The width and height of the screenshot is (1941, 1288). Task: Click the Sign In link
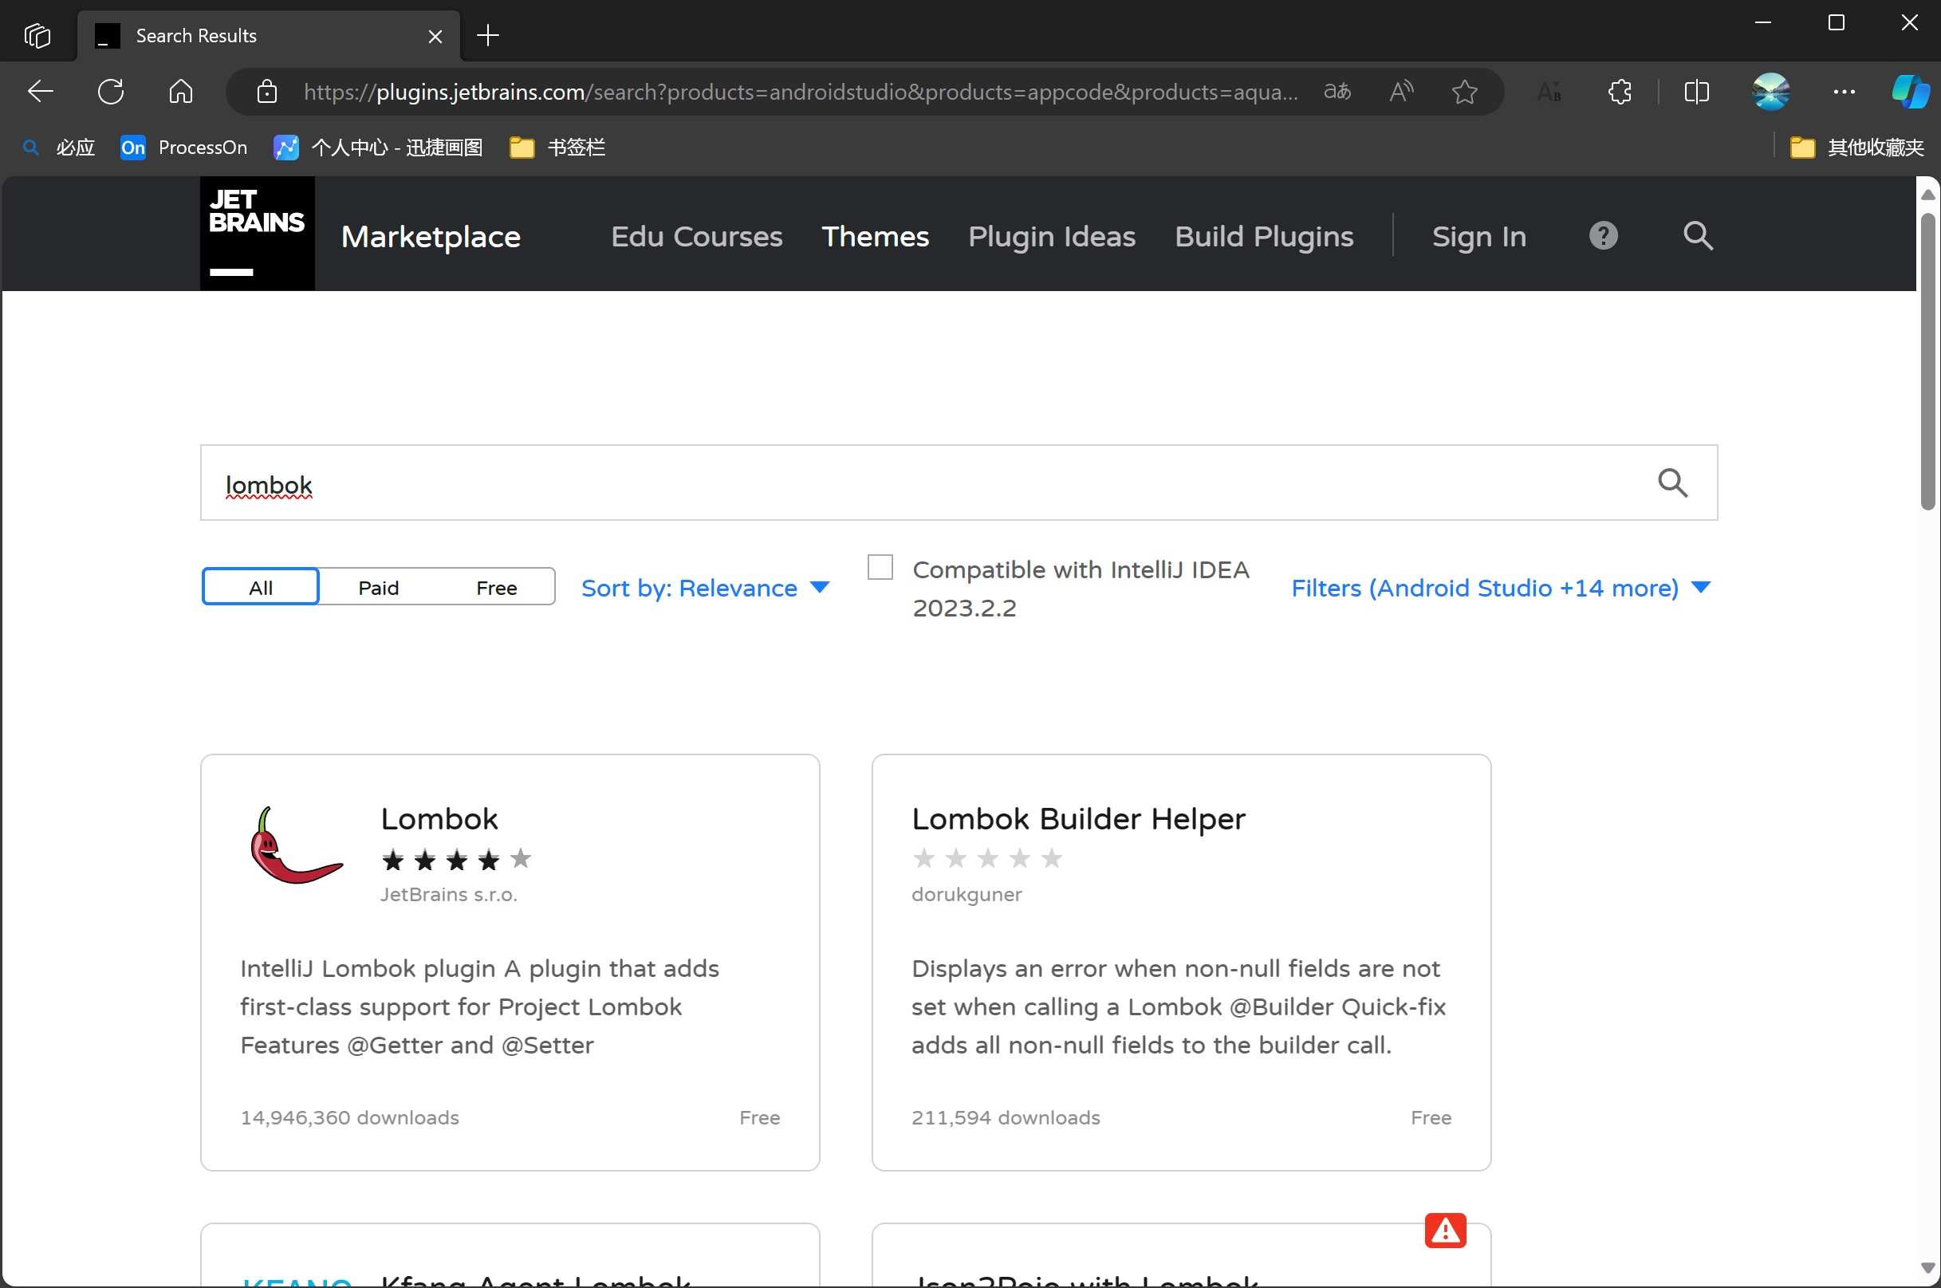(x=1478, y=237)
